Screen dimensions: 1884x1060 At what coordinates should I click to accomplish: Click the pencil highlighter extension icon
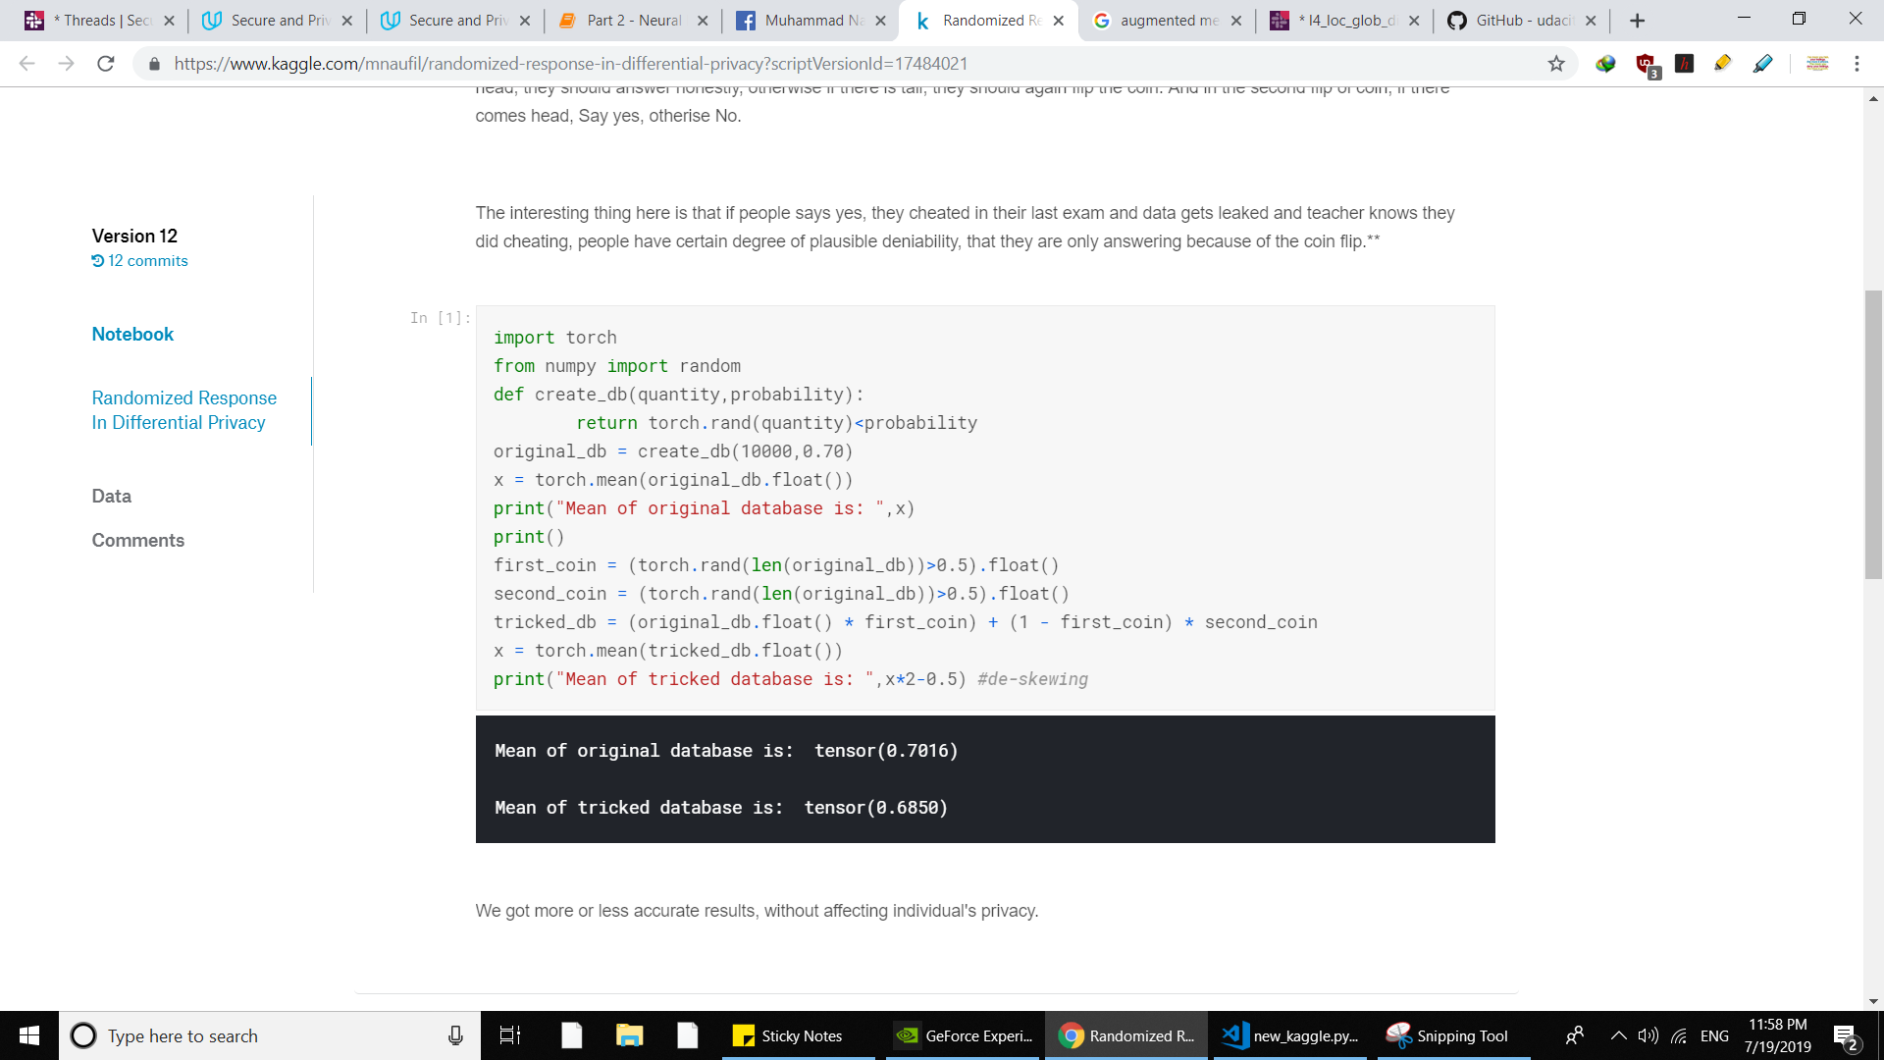tap(1722, 64)
